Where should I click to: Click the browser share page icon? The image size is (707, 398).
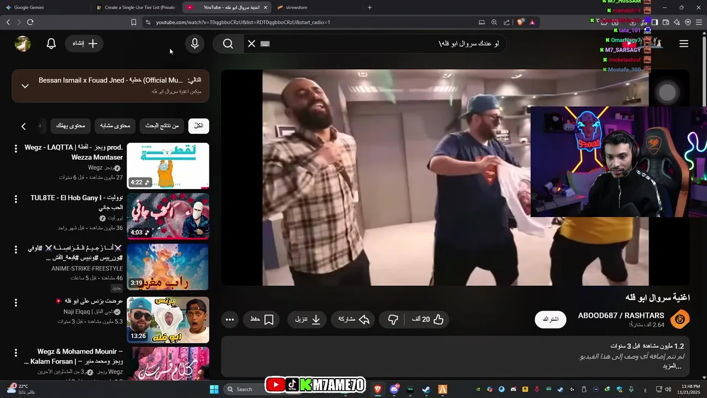[x=507, y=22]
